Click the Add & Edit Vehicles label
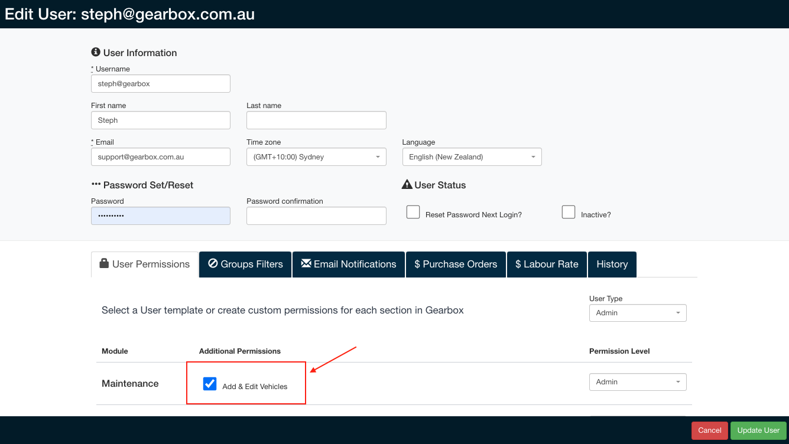Image resolution: width=789 pixels, height=444 pixels. (255, 387)
